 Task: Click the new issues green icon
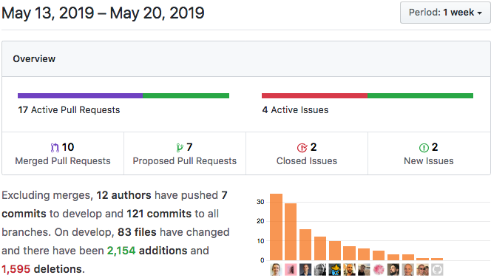tap(424, 147)
